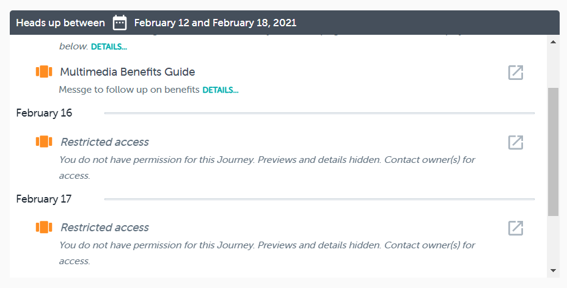Click the open-external icon for February 16 journey

point(516,142)
